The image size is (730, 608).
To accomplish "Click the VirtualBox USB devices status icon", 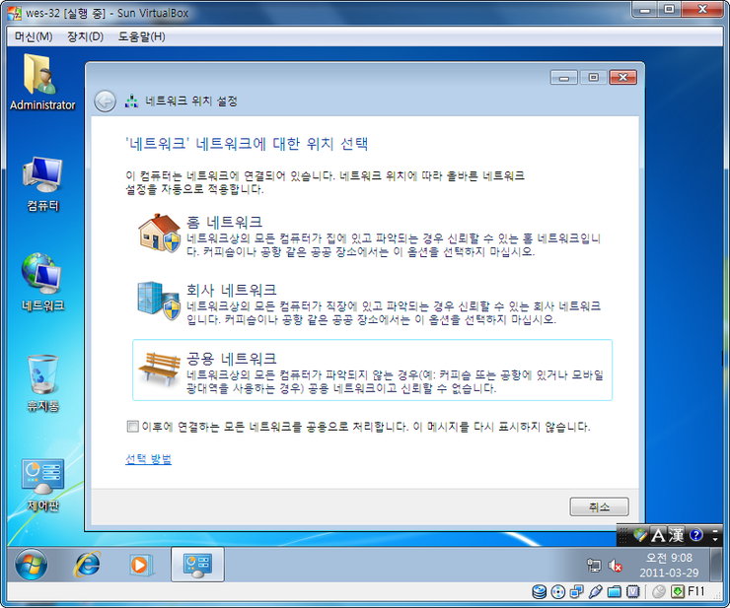I will click(595, 592).
